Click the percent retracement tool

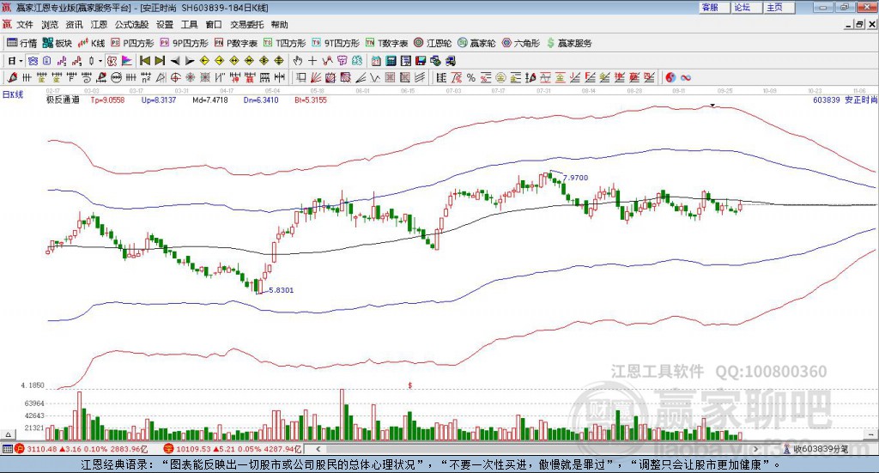471,77
